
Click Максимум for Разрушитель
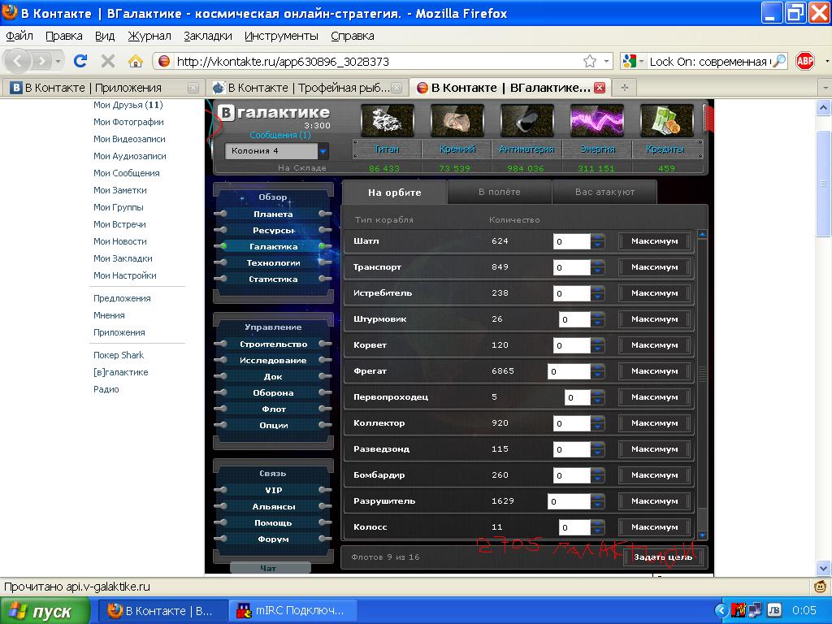coord(655,500)
